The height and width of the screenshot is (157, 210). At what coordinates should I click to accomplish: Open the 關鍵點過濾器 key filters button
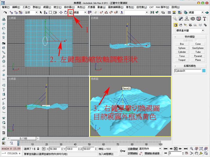153,153
